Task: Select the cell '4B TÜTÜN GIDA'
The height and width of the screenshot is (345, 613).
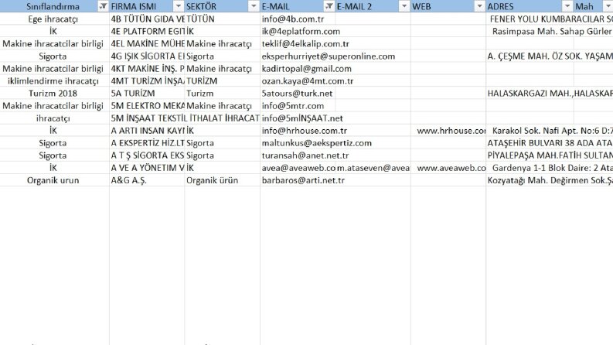Action: click(x=147, y=19)
